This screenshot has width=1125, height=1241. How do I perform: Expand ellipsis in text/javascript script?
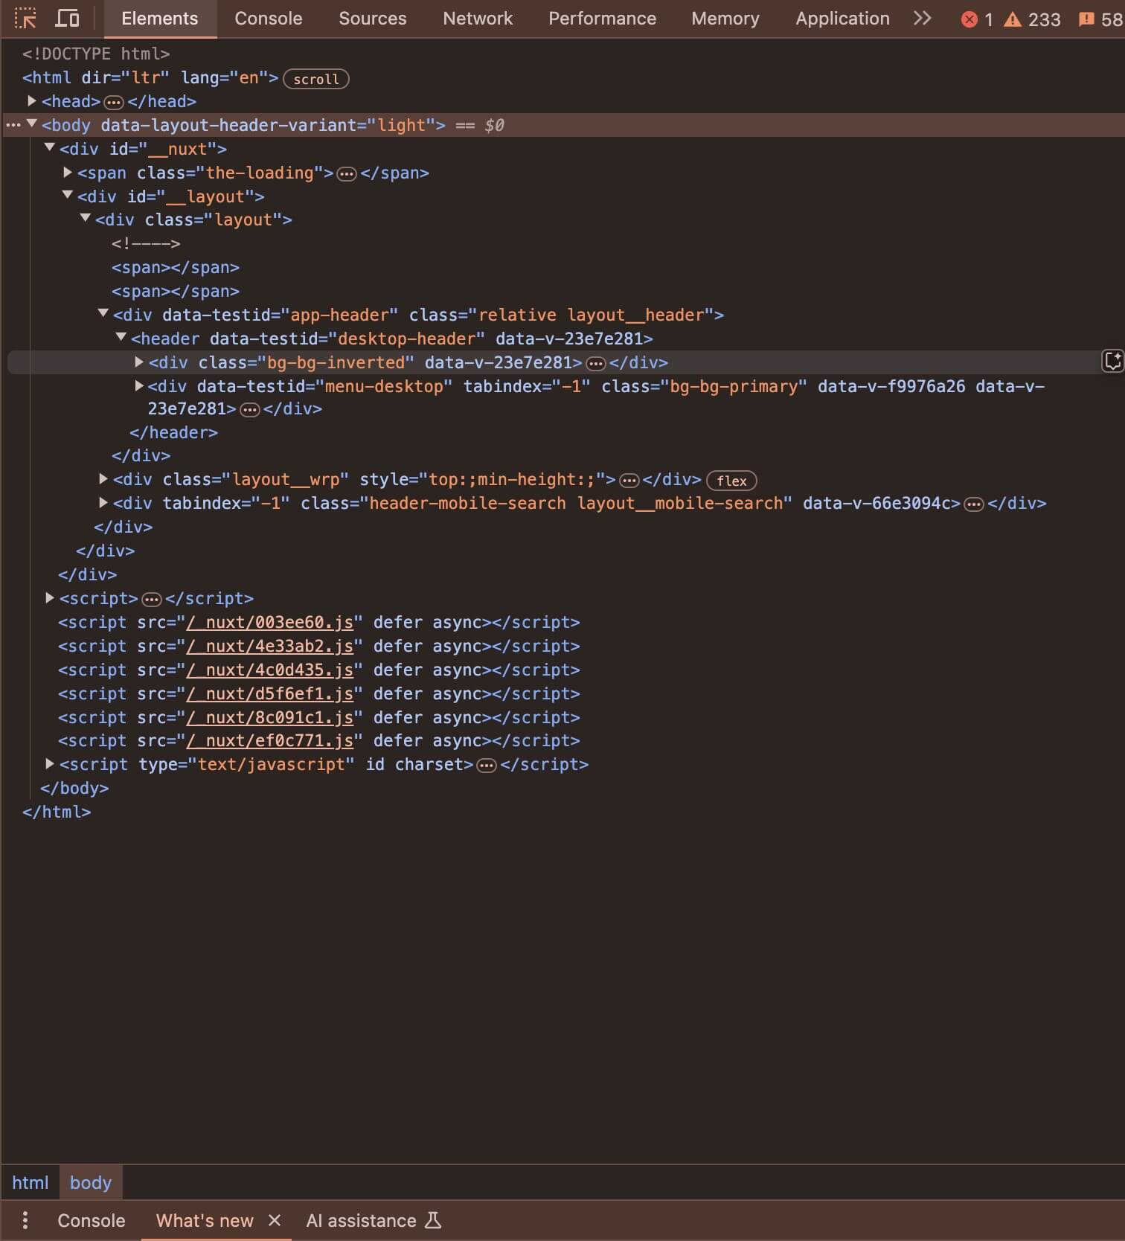[487, 765]
